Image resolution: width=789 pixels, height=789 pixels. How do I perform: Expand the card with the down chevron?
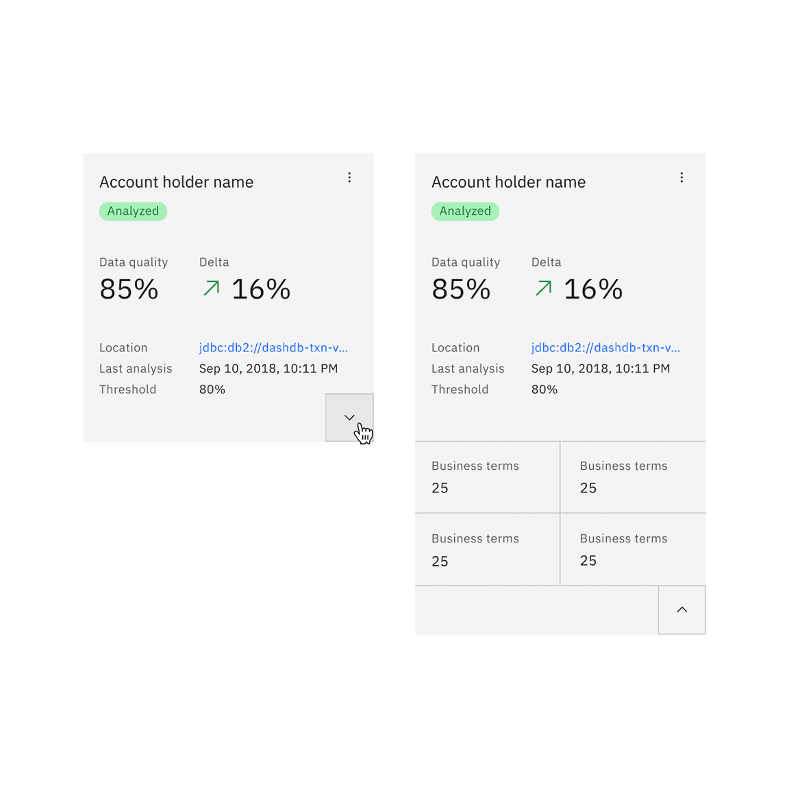(349, 417)
